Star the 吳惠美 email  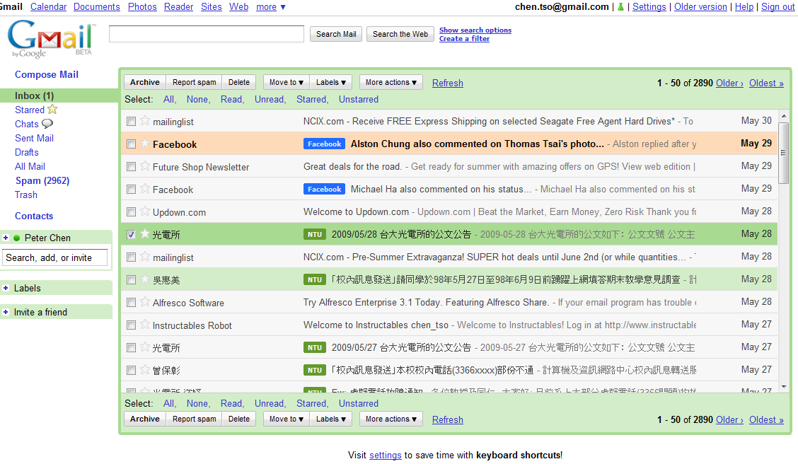click(145, 279)
